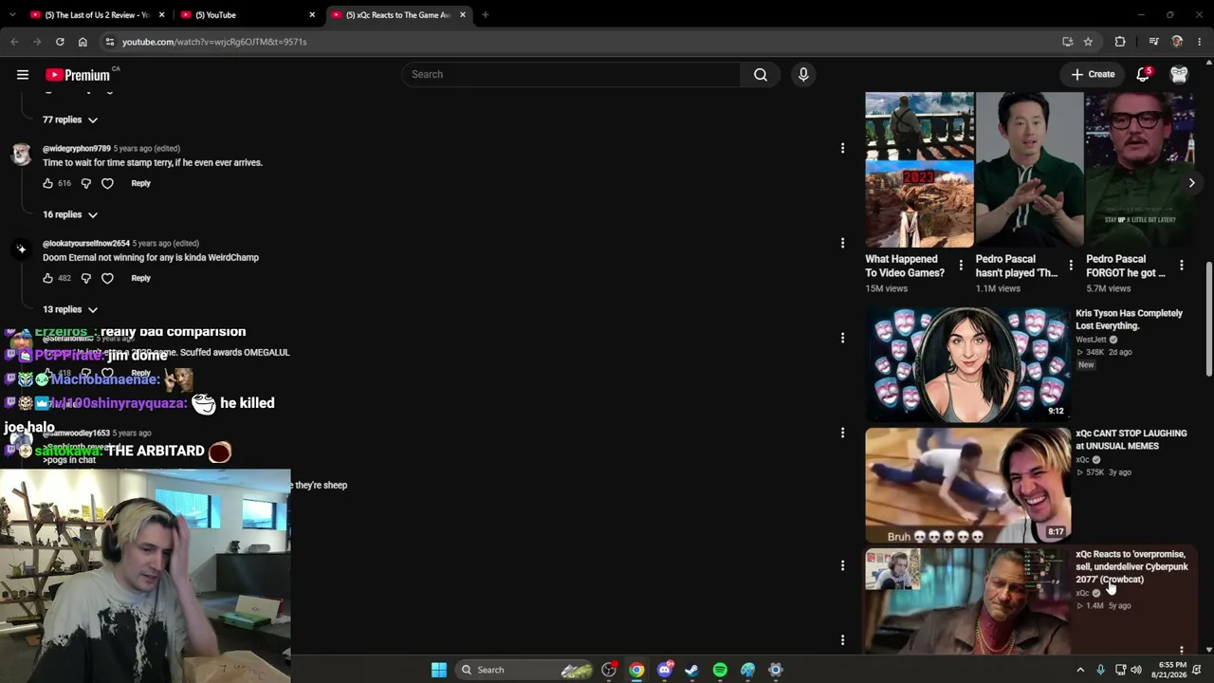Open 'Kris Tyson Has Completely Lost Everything' video title
This screenshot has width=1214, height=683.
pyautogui.click(x=1129, y=320)
